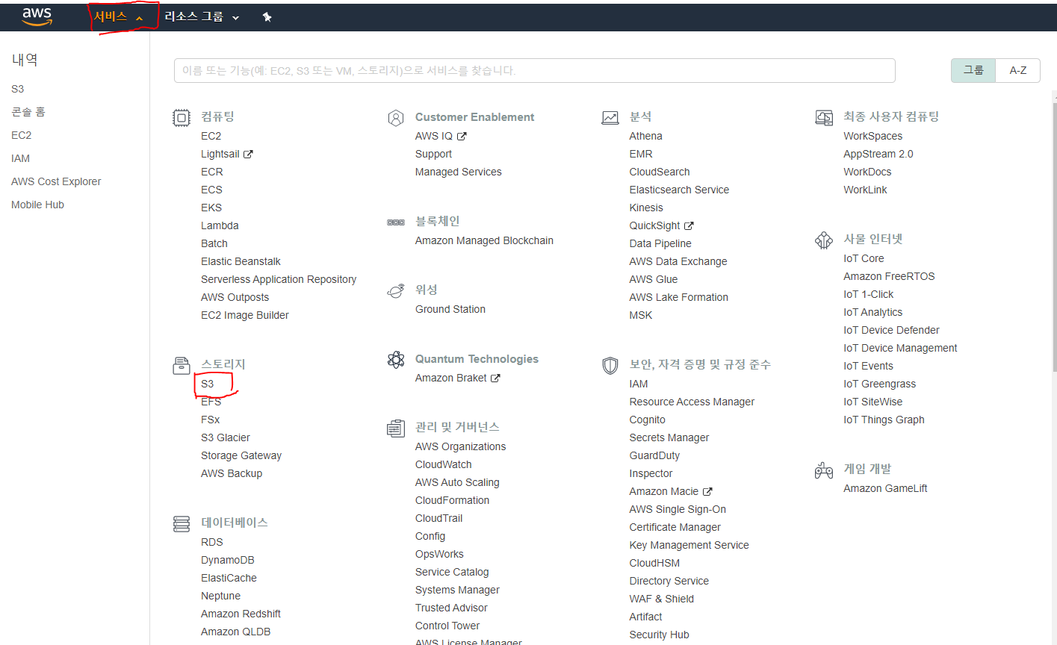
Task: Open Amazon Redshift service
Action: tap(241, 614)
